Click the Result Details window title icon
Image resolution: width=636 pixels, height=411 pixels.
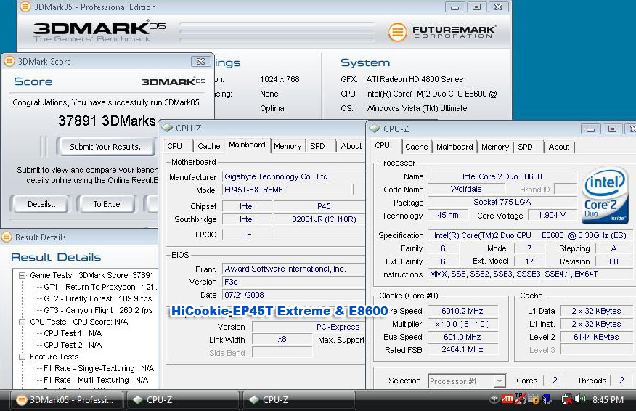[7, 237]
